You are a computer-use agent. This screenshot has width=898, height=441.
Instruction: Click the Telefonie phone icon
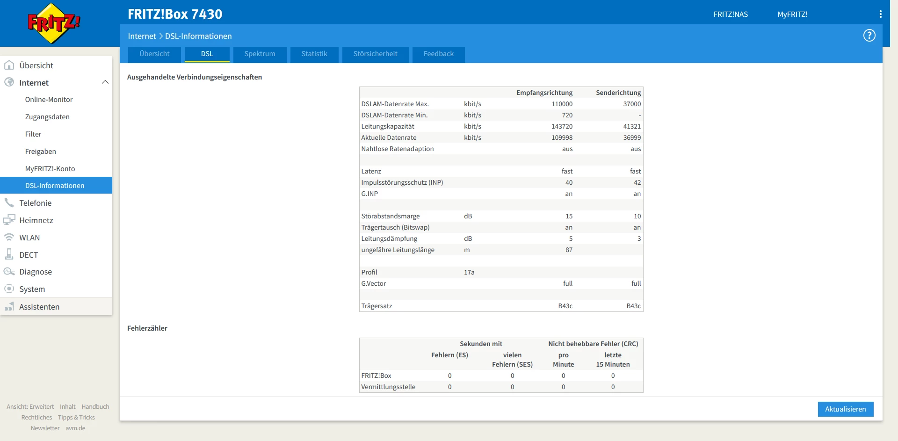9,202
